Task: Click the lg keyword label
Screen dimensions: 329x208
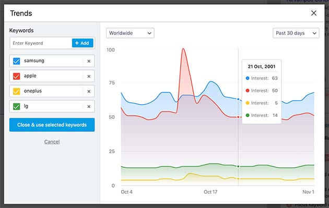Action: (26, 106)
